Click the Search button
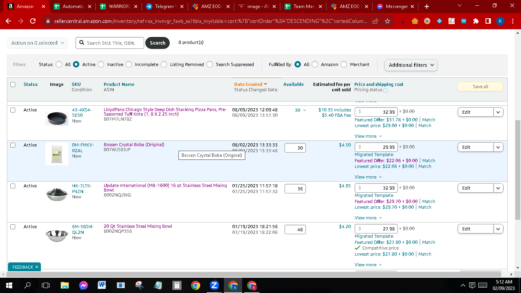This screenshot has width=521, height=293. pyautogui.click(x=158, y=43)
